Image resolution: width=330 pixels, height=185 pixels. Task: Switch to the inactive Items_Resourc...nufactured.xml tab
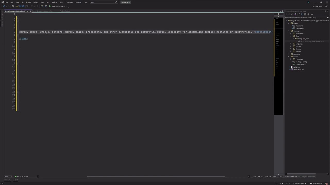coord(43,11)
